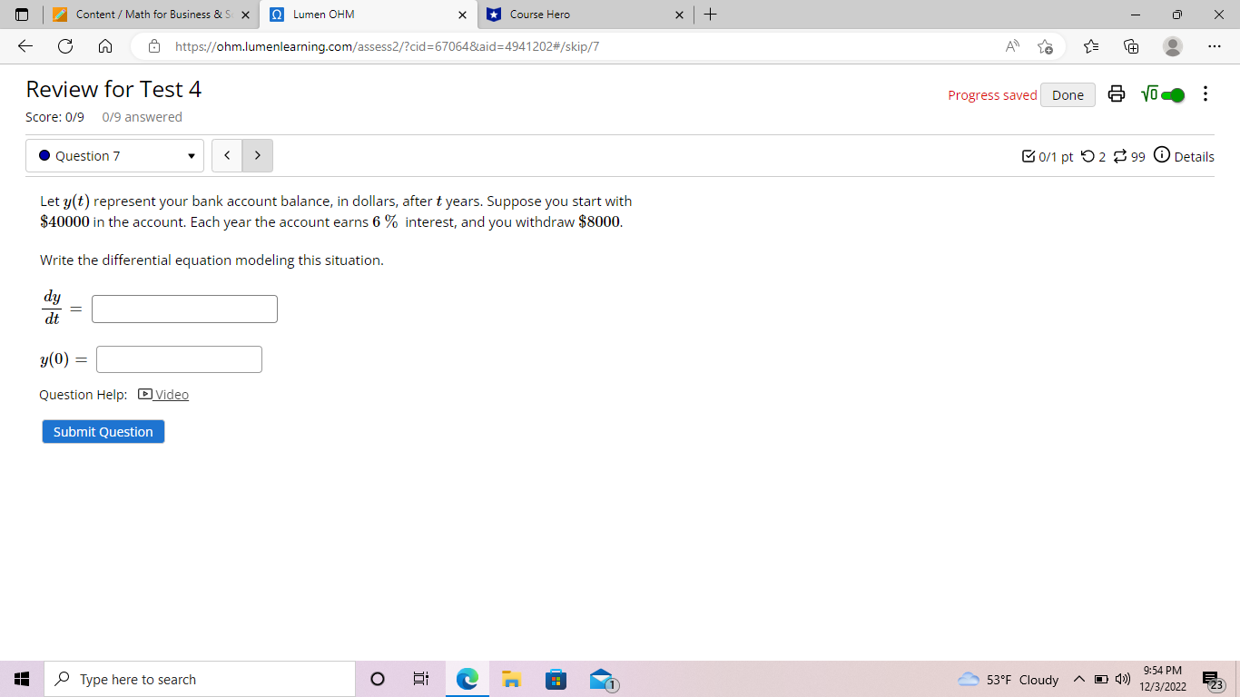The width and height of the screenshot is (1240, 697).
Task: Open the Question 7 selector dropdown
Action: point(114,156)
